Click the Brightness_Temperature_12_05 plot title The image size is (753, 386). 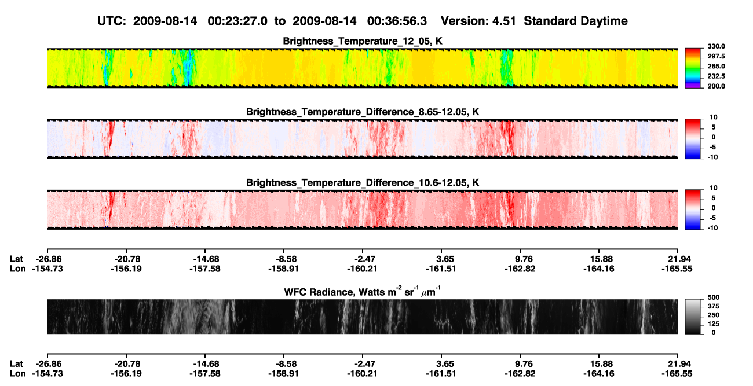point(363,41)
